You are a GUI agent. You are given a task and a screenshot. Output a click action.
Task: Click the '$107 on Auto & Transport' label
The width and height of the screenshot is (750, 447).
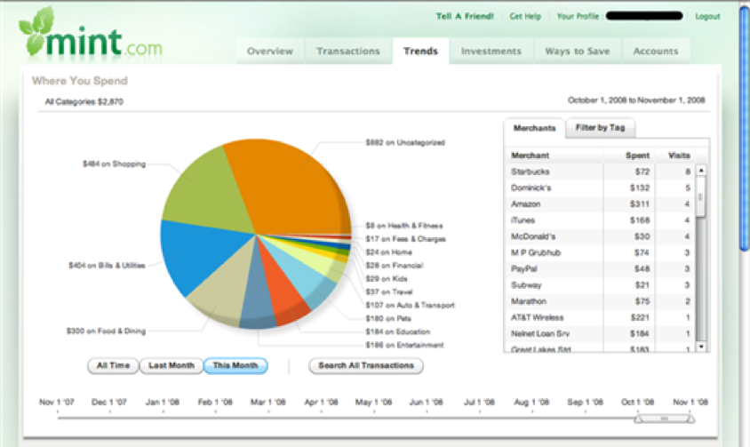410,306
